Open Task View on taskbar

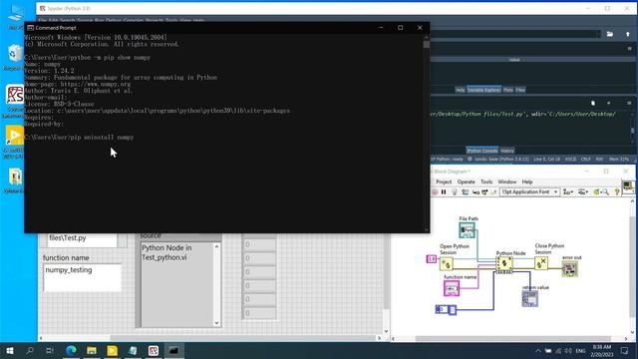50,350
